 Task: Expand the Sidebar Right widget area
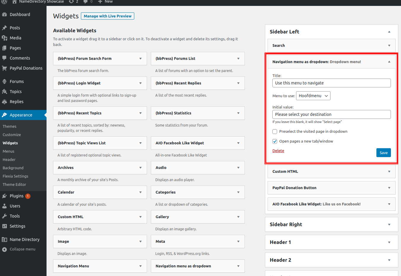tap(389, 225)
